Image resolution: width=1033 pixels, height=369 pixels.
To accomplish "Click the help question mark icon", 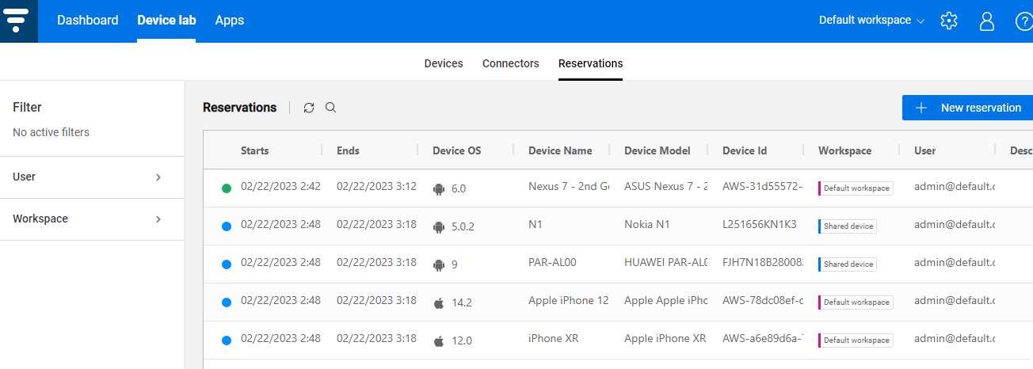I will pos(1023,21).
